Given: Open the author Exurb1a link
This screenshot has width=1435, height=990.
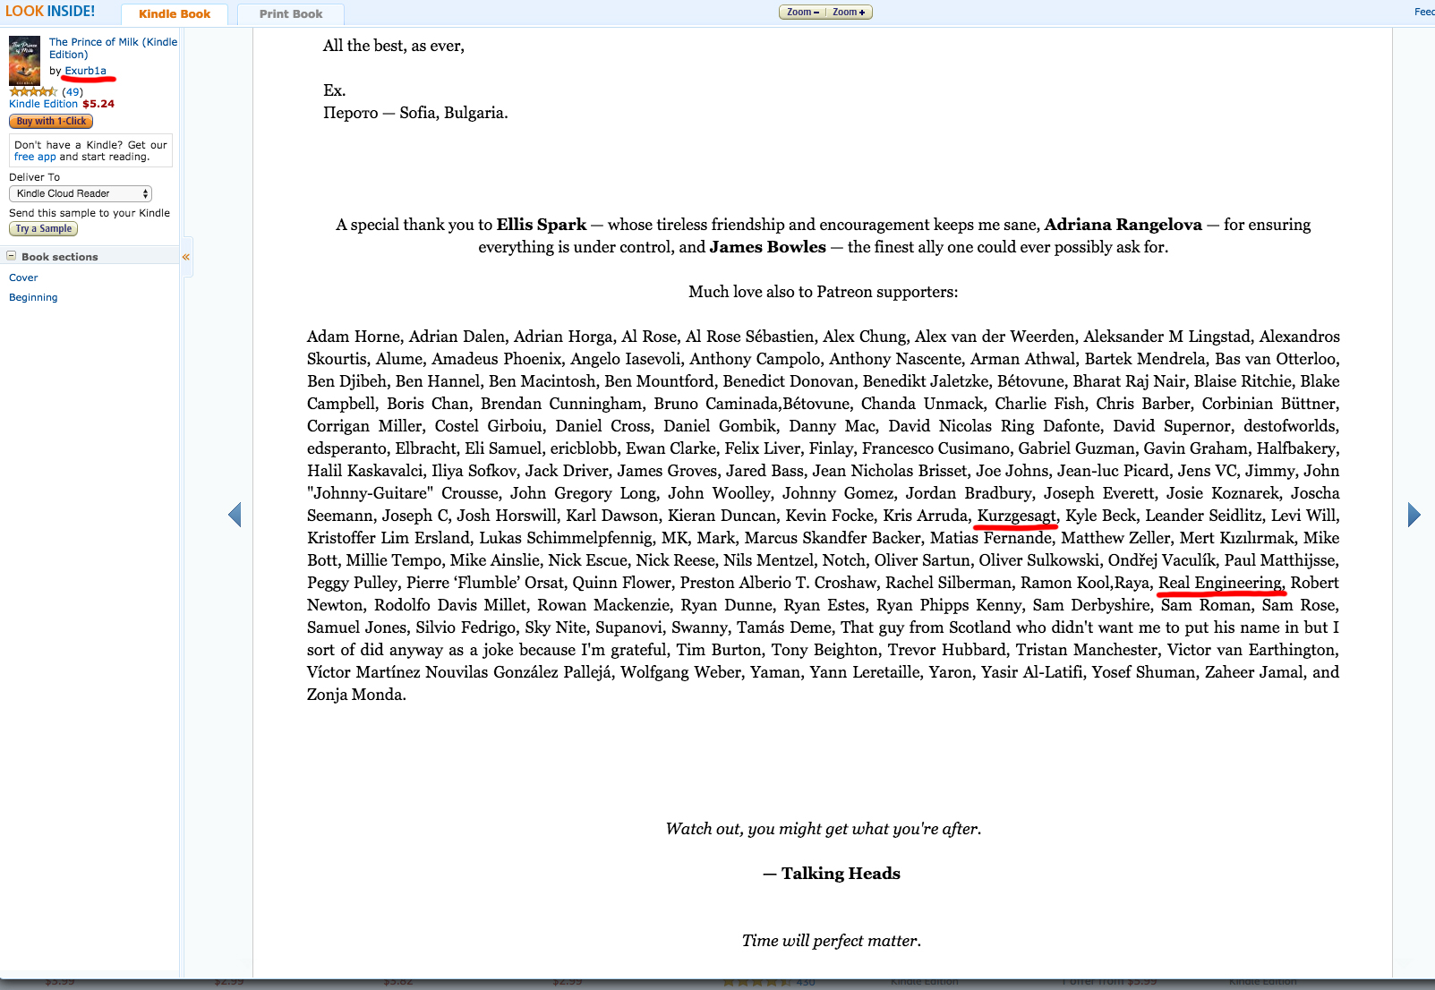Looking at the screenshot, I should tap(85, 71).
